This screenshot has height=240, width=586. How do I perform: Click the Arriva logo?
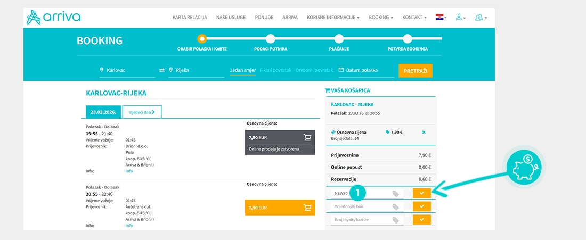point(53,17)
